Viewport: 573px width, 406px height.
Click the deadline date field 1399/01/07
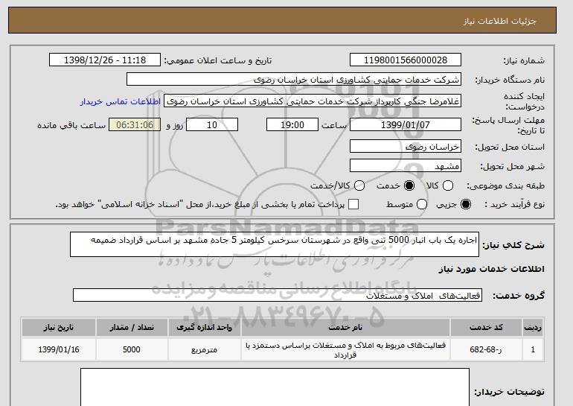click(406, 124)
